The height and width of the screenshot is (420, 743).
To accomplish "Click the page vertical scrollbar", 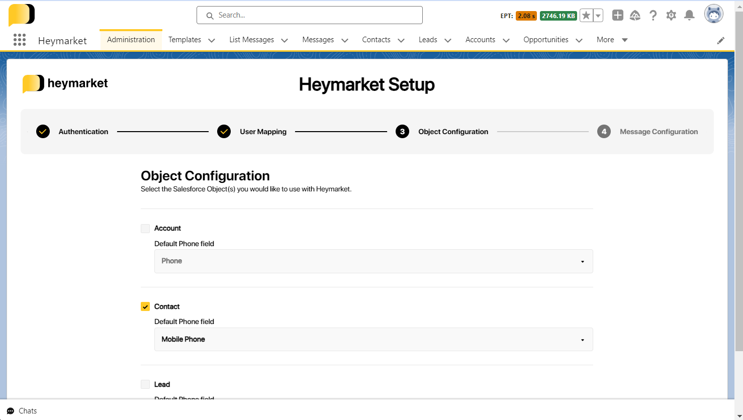I will [738, 181].
